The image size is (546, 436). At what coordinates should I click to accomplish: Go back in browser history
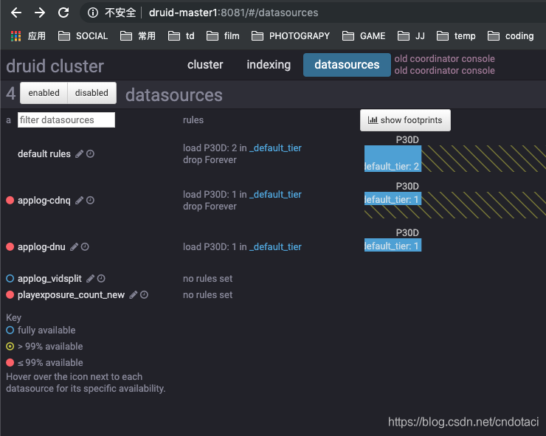16,13
